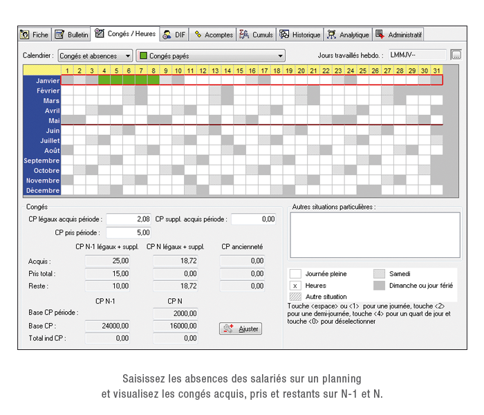Show the Historique tab icon

(284, 35)
